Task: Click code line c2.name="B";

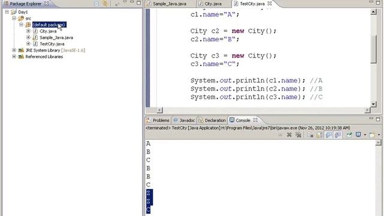Action: pos(215,39)
